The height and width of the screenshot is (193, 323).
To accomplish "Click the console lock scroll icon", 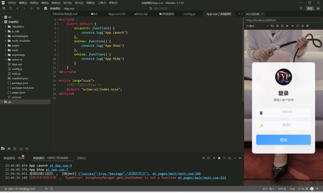I will tap(203, 158).
